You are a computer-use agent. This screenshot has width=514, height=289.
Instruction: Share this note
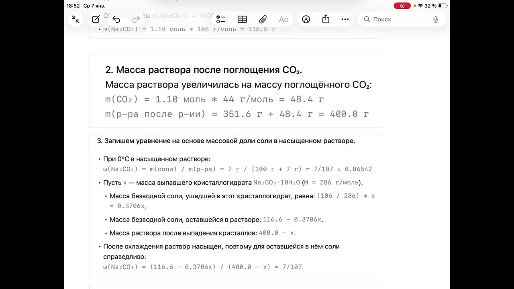(x=326, y=19)
